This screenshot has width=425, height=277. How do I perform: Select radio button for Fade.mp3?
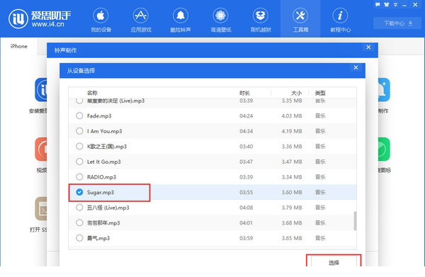(x=79, y=115)
